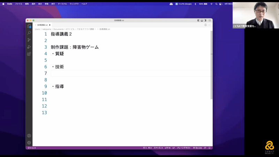The image size is (279, 157).
Task: Open the Source Control view
Action: [29, 40]
